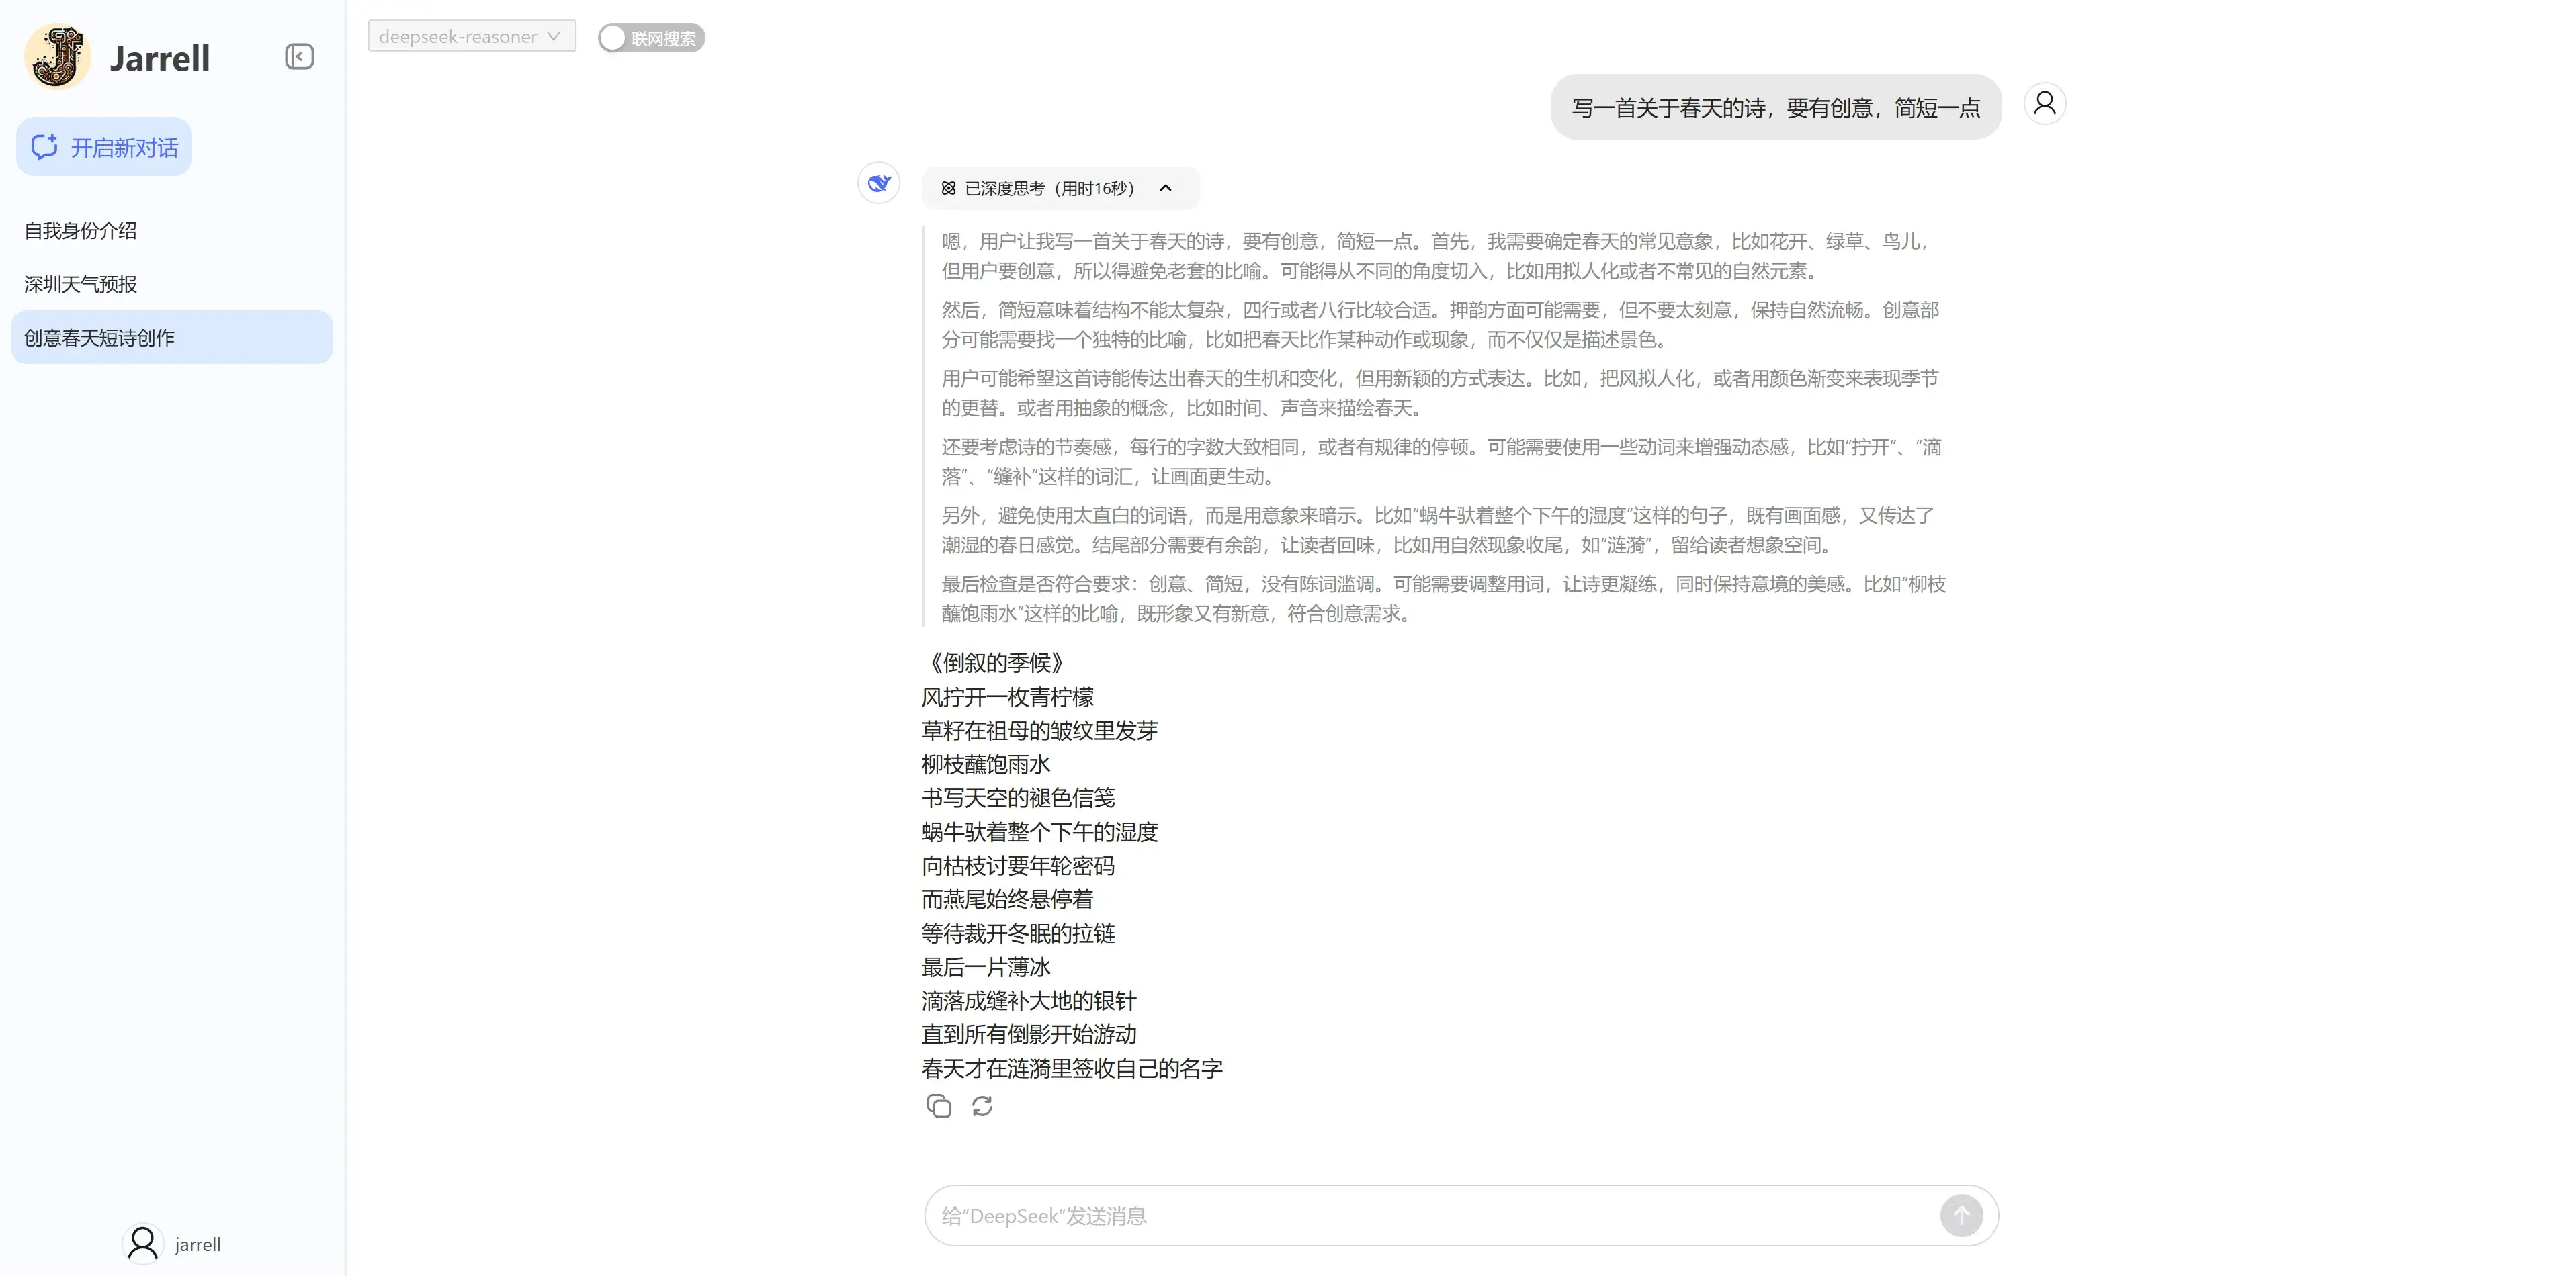This screenshot has height=1276, width=2576.
Task: Open the 自我身份介绍 conversation
Action: click(81, 231)
